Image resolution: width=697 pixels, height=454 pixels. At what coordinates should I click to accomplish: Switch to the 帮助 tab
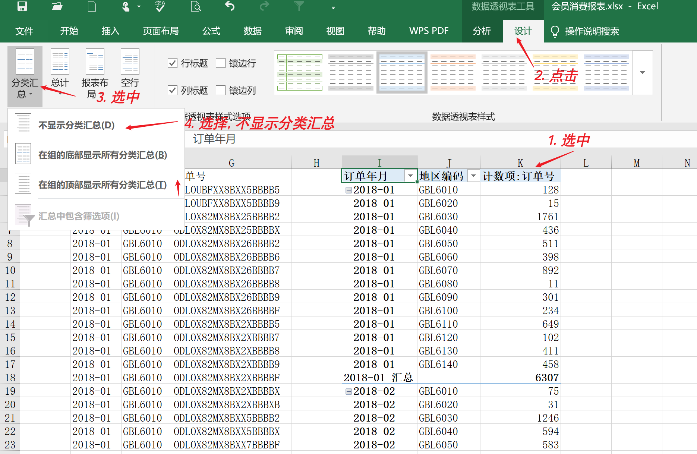(377, 31)
